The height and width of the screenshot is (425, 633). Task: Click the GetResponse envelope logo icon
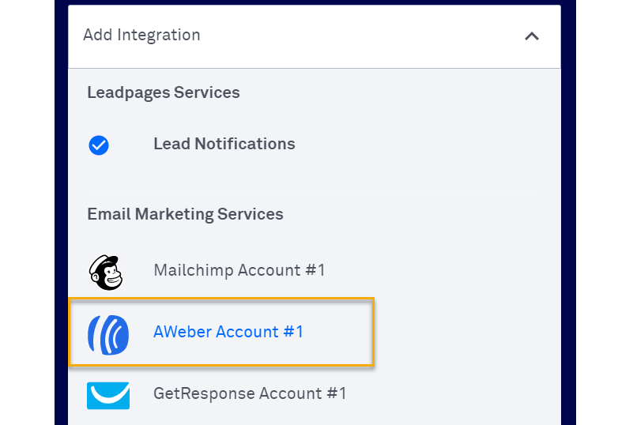click(x=108, y=393)
